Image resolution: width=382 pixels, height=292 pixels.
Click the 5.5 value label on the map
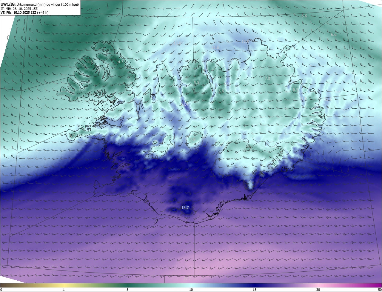(196, 82)
